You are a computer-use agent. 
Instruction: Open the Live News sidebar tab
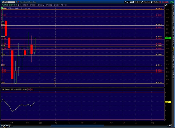pyautogui.click(x=173, y=75)
